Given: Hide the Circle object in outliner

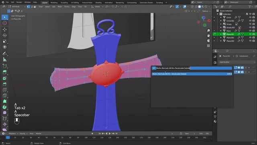Looking at the screenshot, I should click(250, 17).
